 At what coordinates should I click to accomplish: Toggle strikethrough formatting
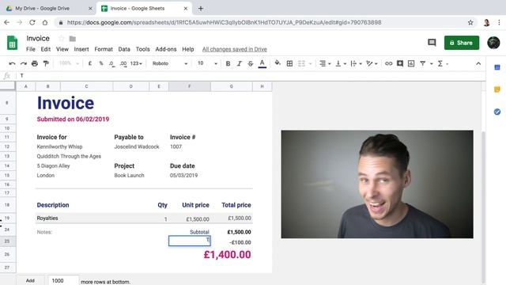coord(251,63)
